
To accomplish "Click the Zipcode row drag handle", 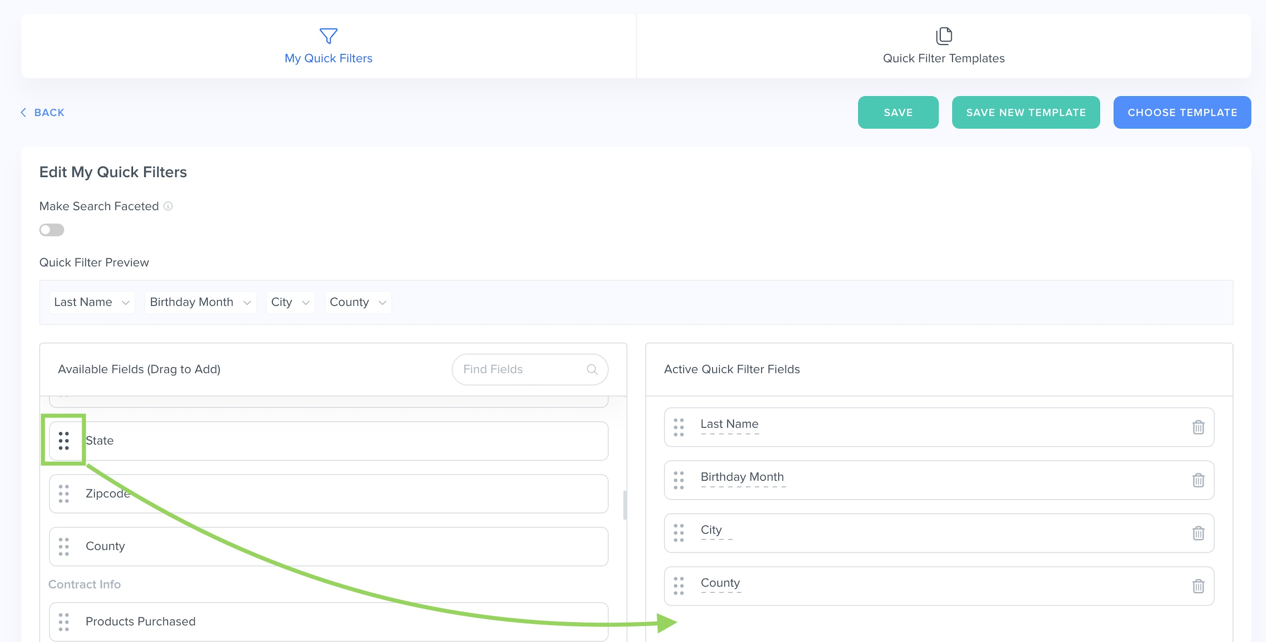I will point(63,494).
